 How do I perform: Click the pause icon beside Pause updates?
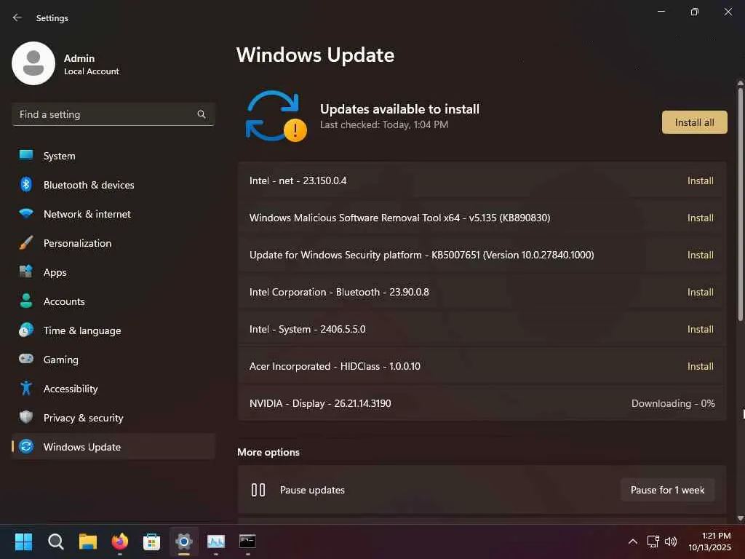point(258,490)
